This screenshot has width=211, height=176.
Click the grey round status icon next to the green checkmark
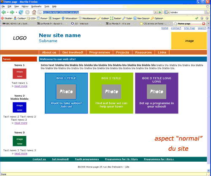pos(202,18)
